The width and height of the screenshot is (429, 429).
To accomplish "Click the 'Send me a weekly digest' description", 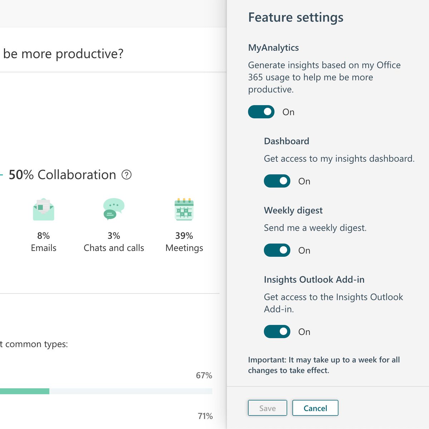I will point(315,228).
